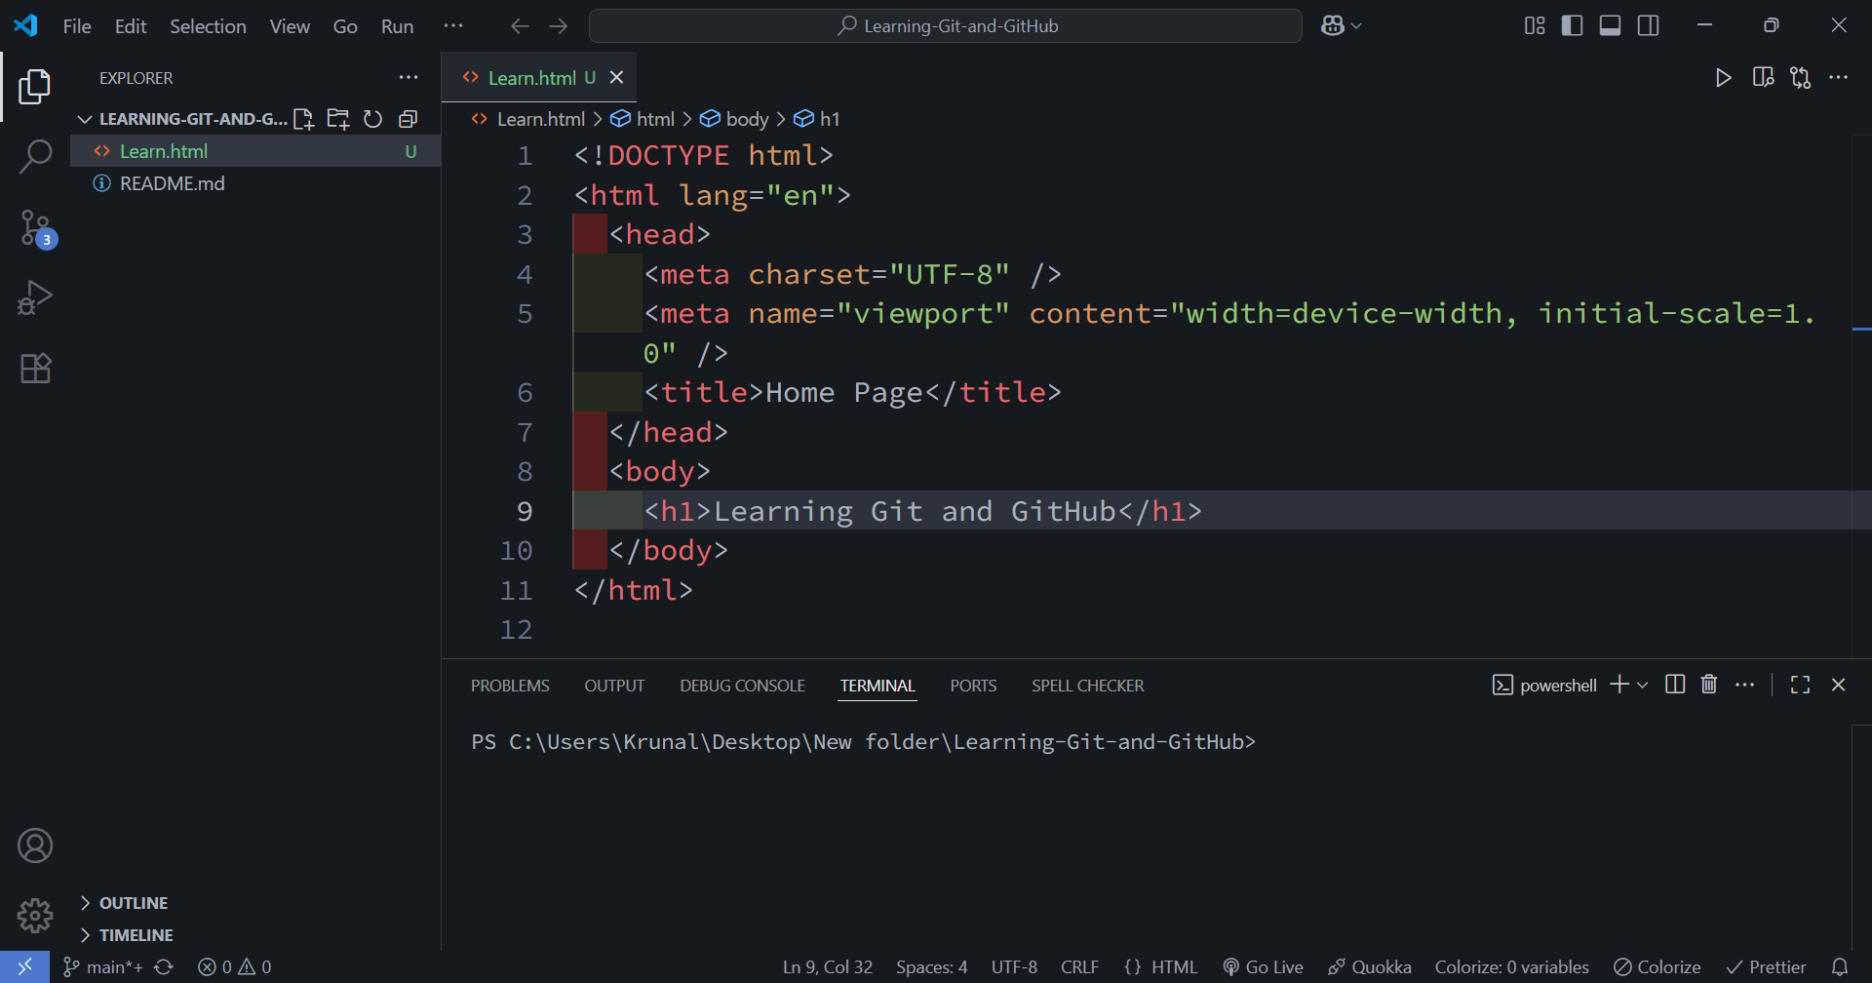Switch to the SPELL CHECKER tab

pos(1088,686)
